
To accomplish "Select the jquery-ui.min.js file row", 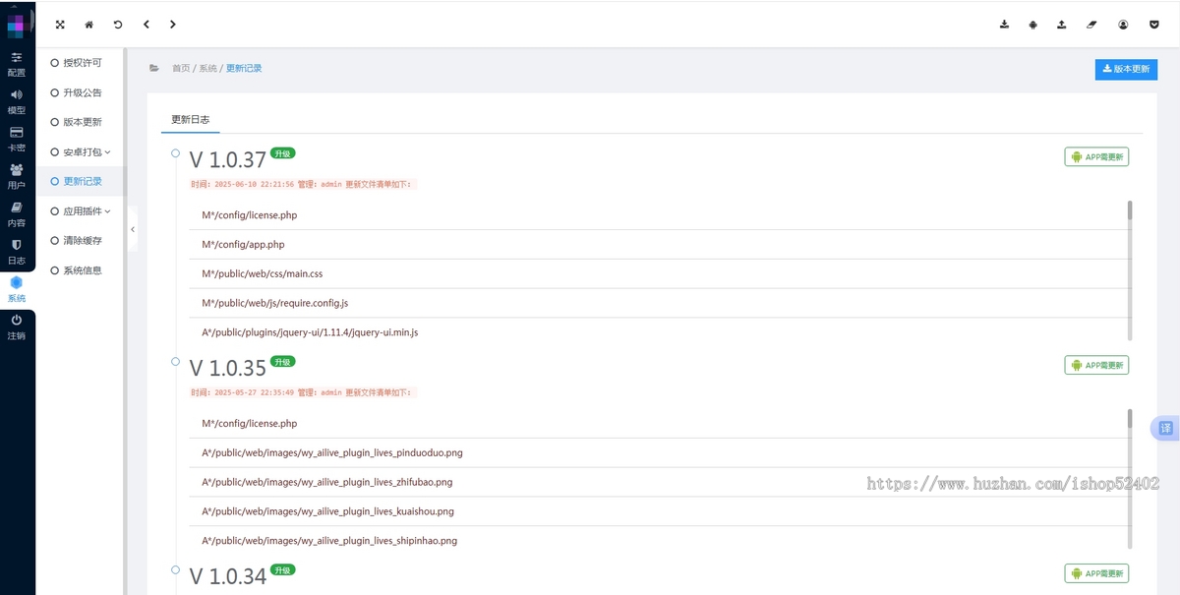I will click(657, 332).
